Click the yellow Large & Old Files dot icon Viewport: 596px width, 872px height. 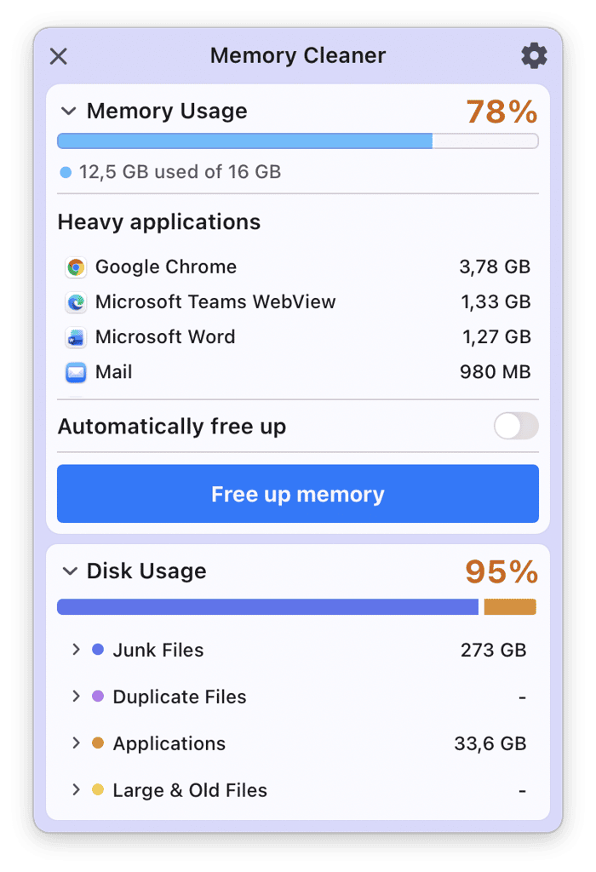click(100, 790)
